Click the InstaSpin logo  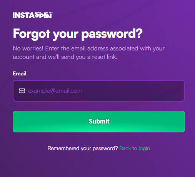33,15
